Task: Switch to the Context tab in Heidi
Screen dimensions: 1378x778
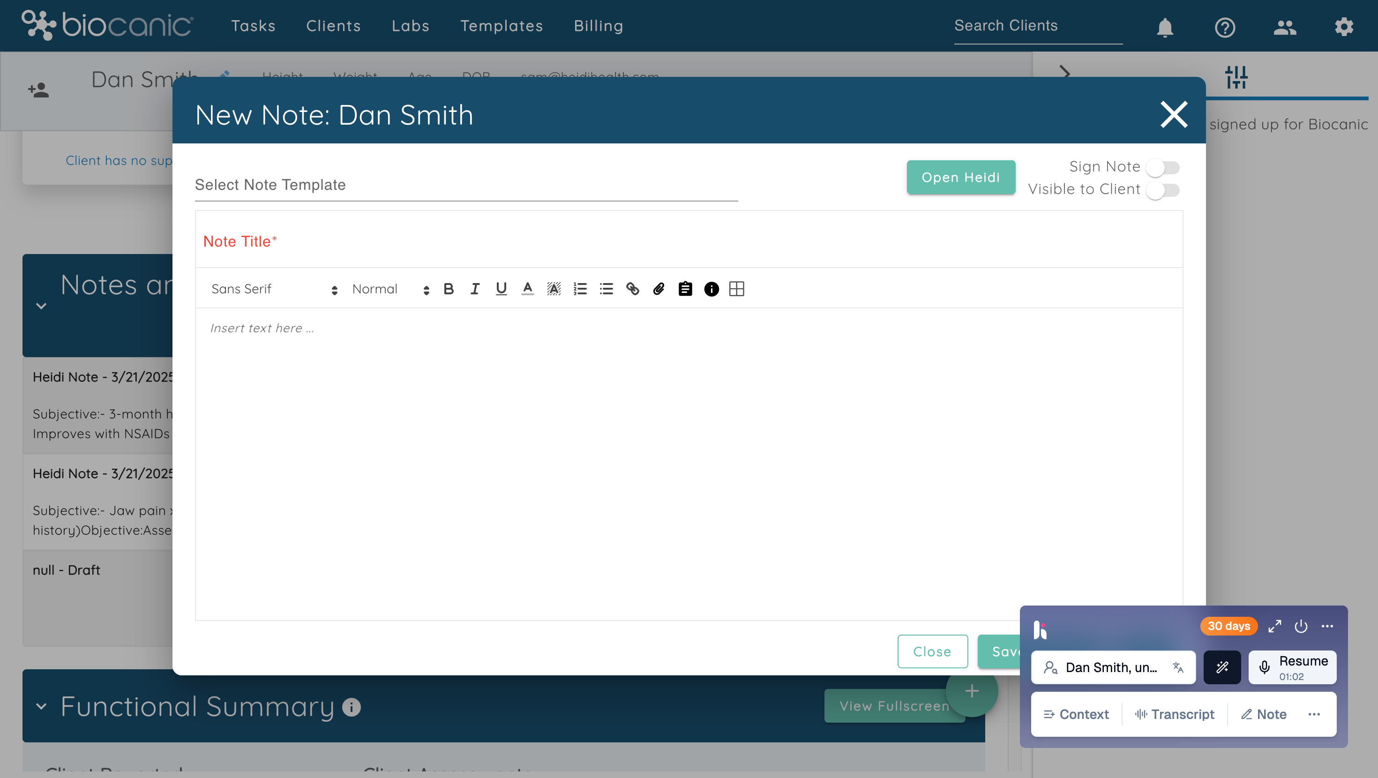Action: (1076, 714)
